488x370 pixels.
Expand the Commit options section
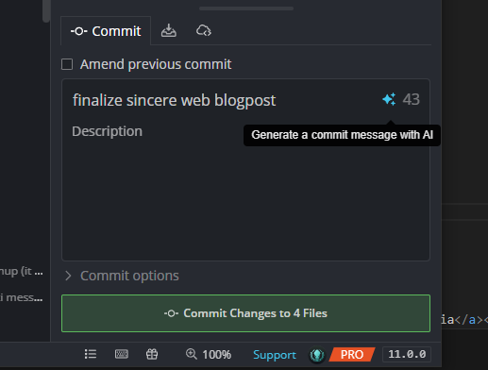pos(123,276)
